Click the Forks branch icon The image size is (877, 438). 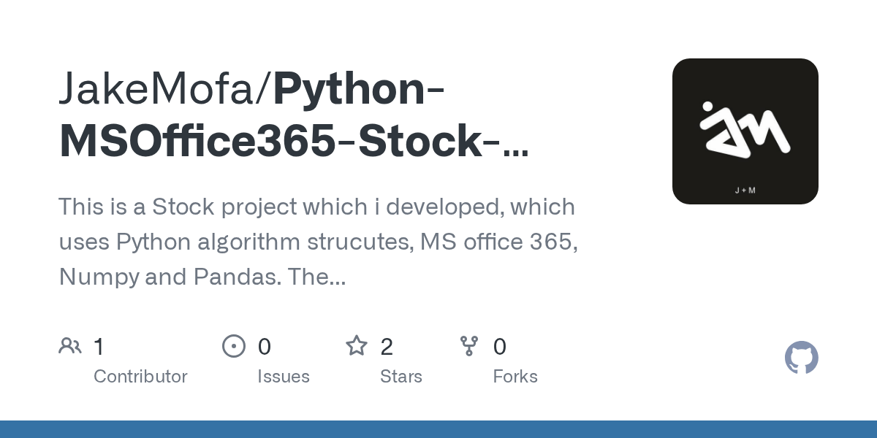coord(469,345)
